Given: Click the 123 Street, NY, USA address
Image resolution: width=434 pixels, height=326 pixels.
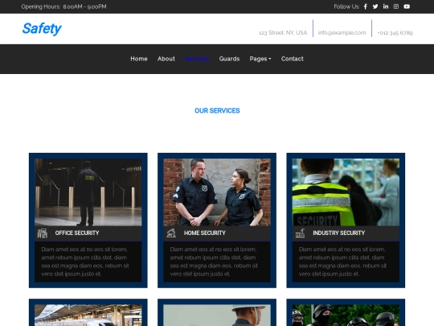Looking at the screenshot, I should tap(283, 33).
